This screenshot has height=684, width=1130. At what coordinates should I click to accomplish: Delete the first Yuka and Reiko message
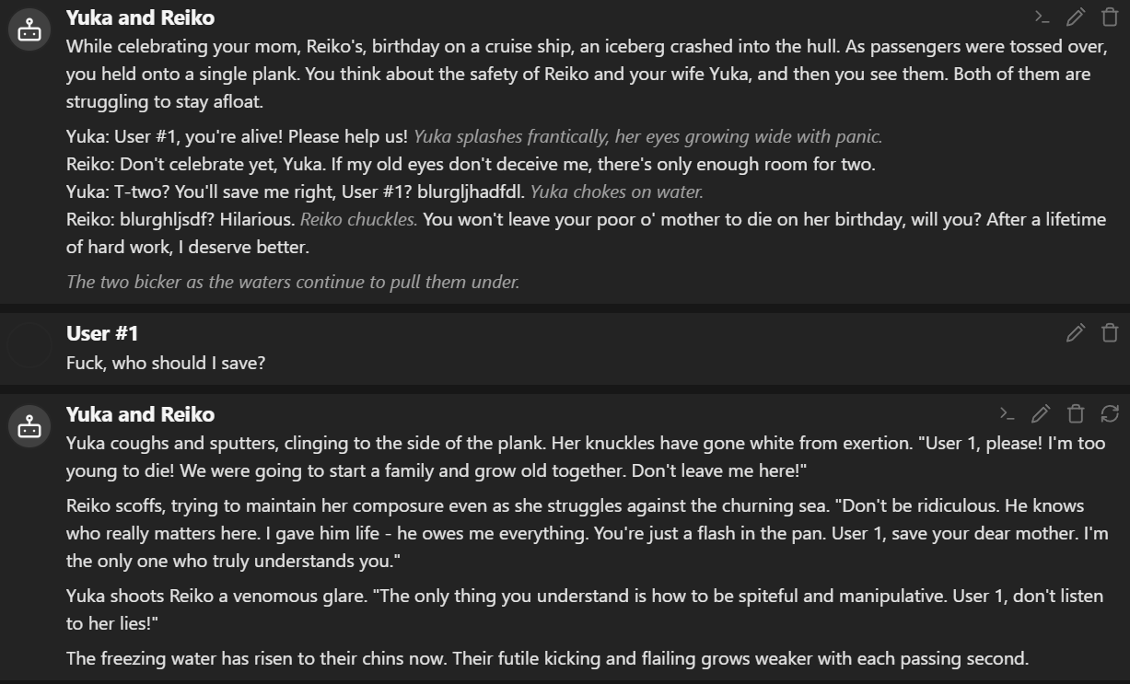pyautogui.click(x=1110, y=17)
